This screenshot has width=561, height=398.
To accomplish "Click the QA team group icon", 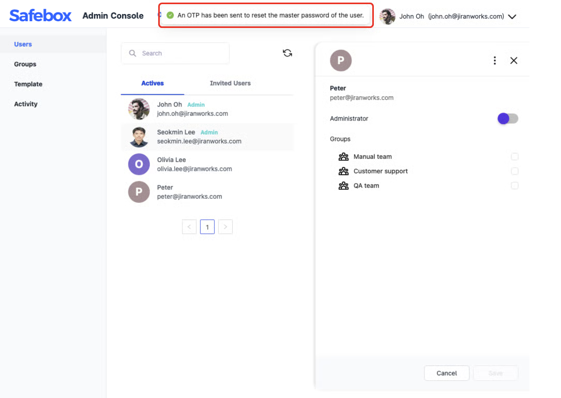I will (343, 186).
